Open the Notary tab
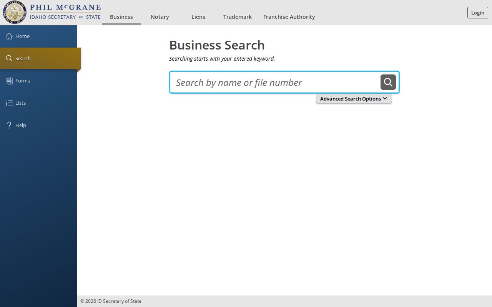Viewport: 492px width, 307px height. (160, 17)
